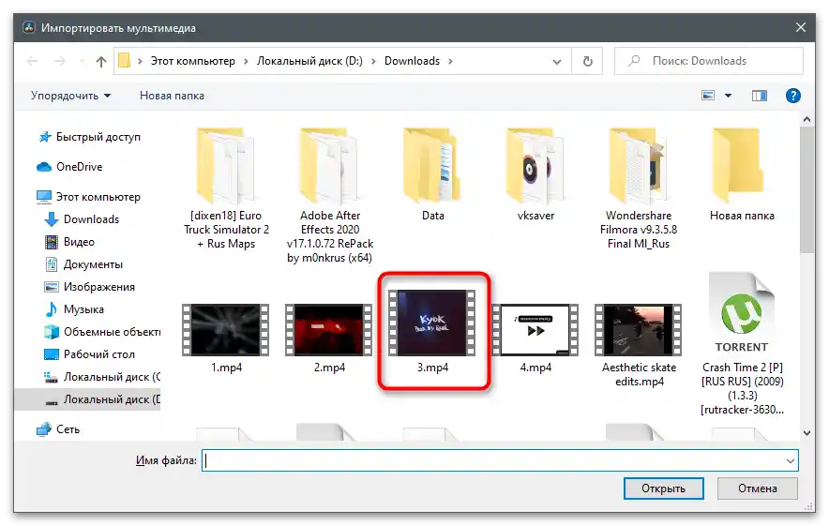Click the Downloads breadcrumb segment
Screen dimensions: 829x526
(x=412, y=61)
